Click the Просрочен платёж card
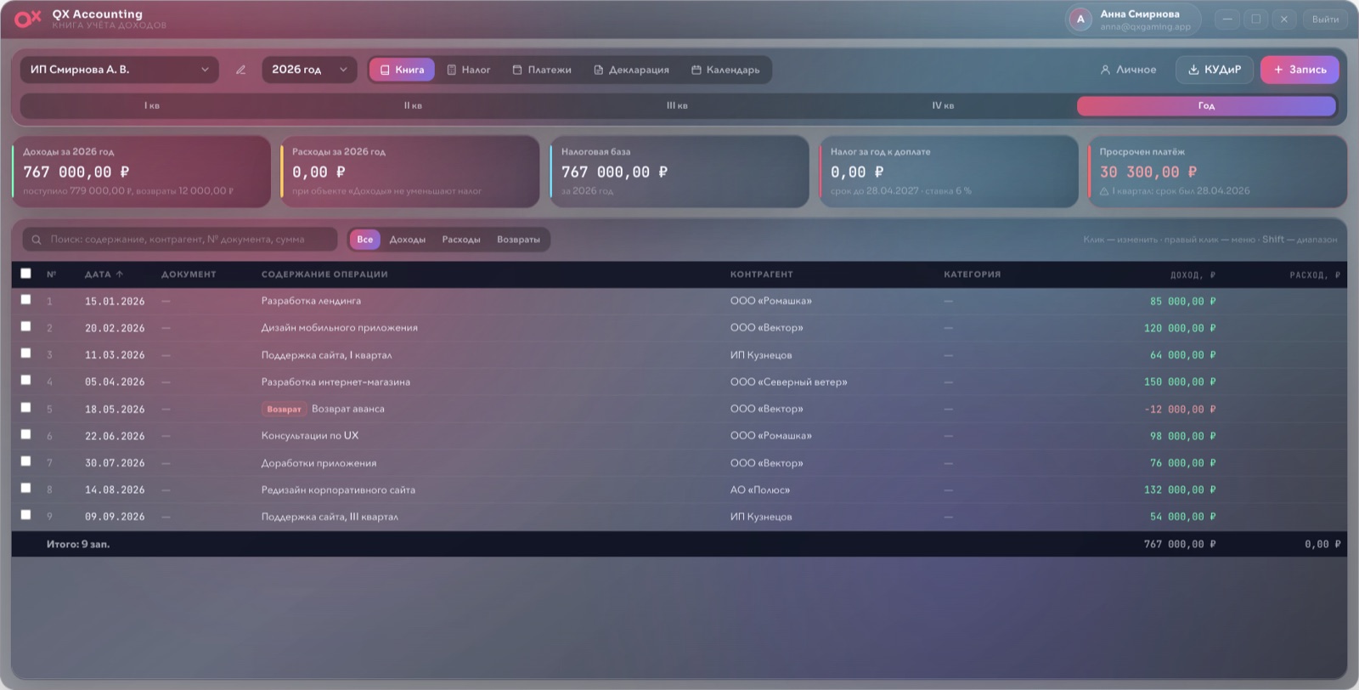This screenshot has width=1359, height=690. pos(1217,172)
